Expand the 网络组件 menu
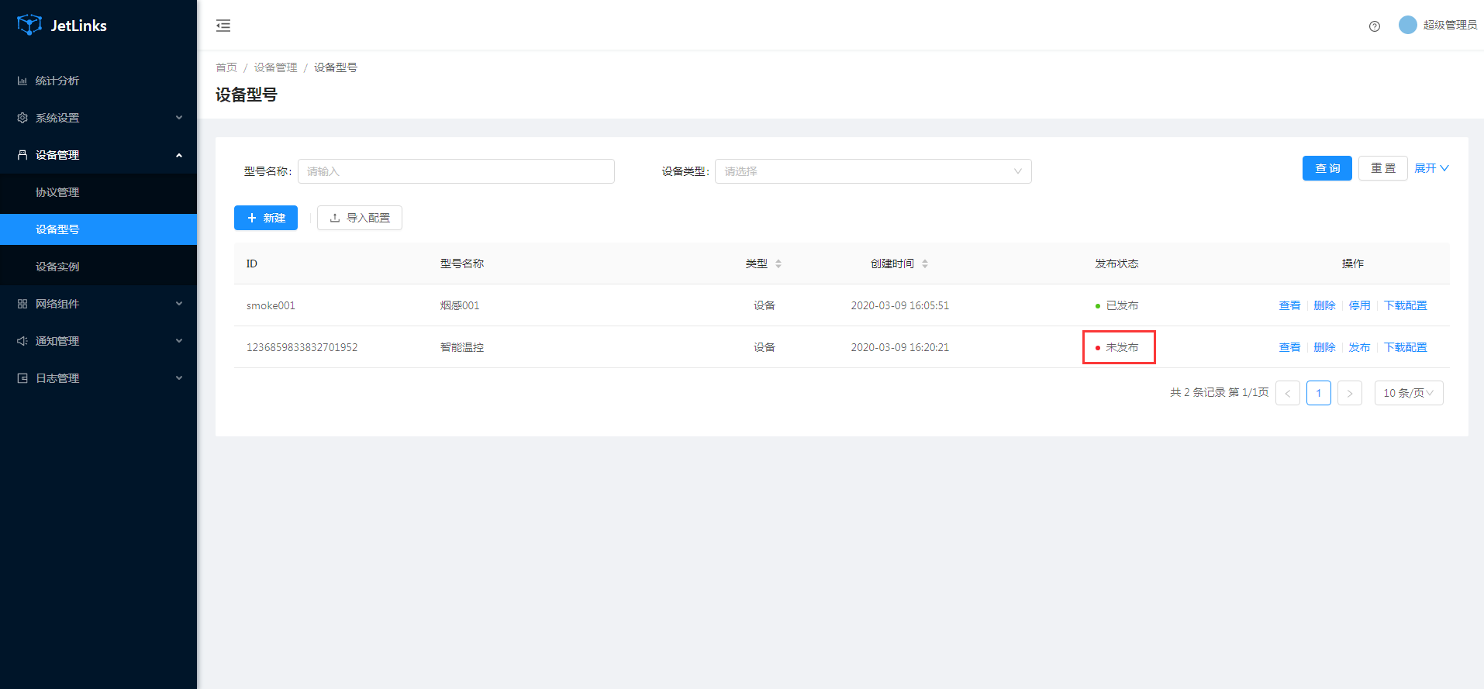Image resolution: width=1484 pixels, height=689 pixels. pyautogui.click(x=98, y=304)
